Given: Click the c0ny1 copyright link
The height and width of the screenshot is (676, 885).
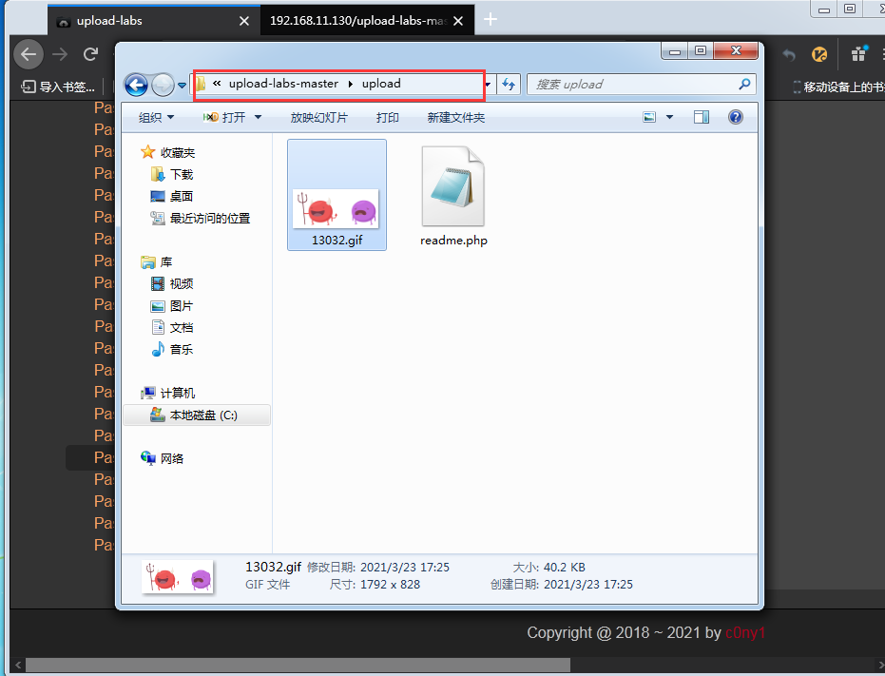Looking at the screenshot, I should (x=746, y=632).
